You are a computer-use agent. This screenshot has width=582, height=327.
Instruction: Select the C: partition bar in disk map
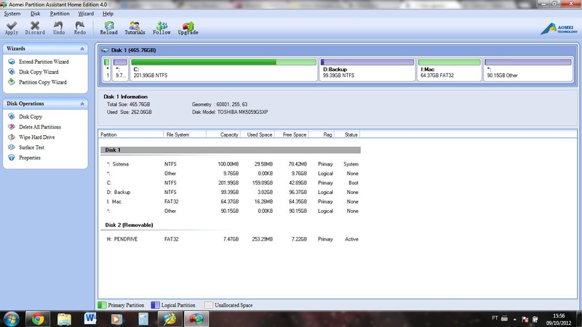click(x=224, y=70)
